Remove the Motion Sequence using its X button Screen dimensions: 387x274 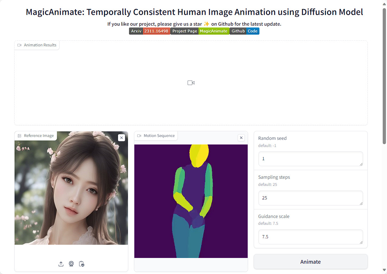coord(241,137)
